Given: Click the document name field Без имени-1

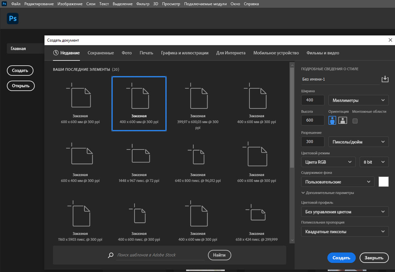Looking at the screenshot, I should pos(340,79).
